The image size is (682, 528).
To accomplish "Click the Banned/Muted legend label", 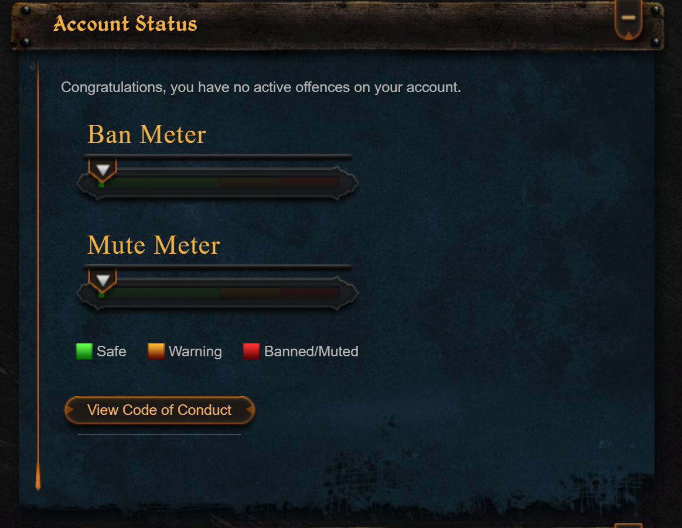I will (312, 352).
